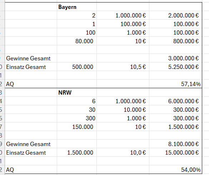Viewport: 209px width, 175px height.
Task: Select cell showing 3.000.000 € Gewinne Gesamt
Action: click(x=175, y=58)
